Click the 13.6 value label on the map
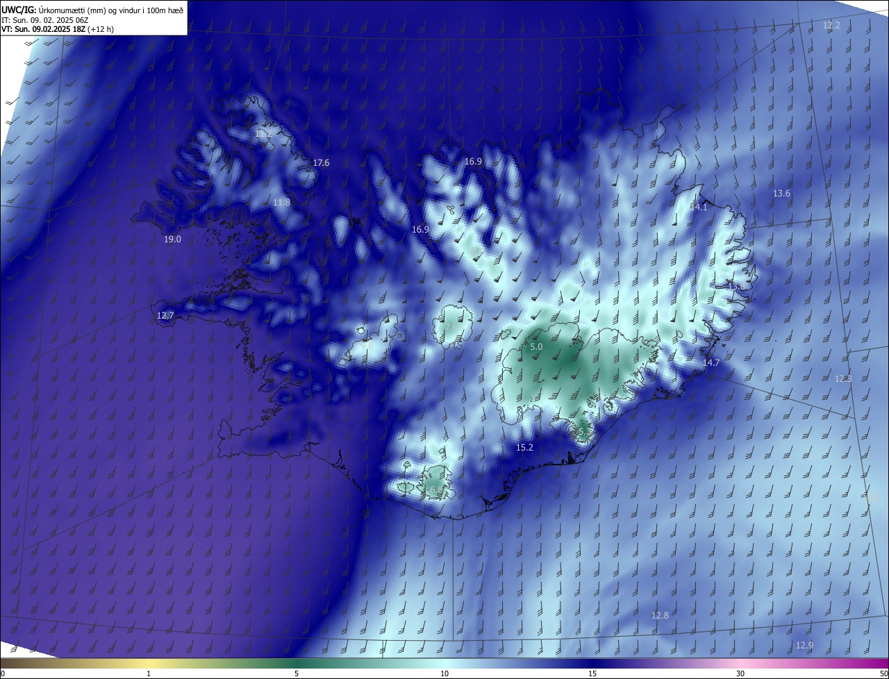Screen dimensions: 889x679 781,194
